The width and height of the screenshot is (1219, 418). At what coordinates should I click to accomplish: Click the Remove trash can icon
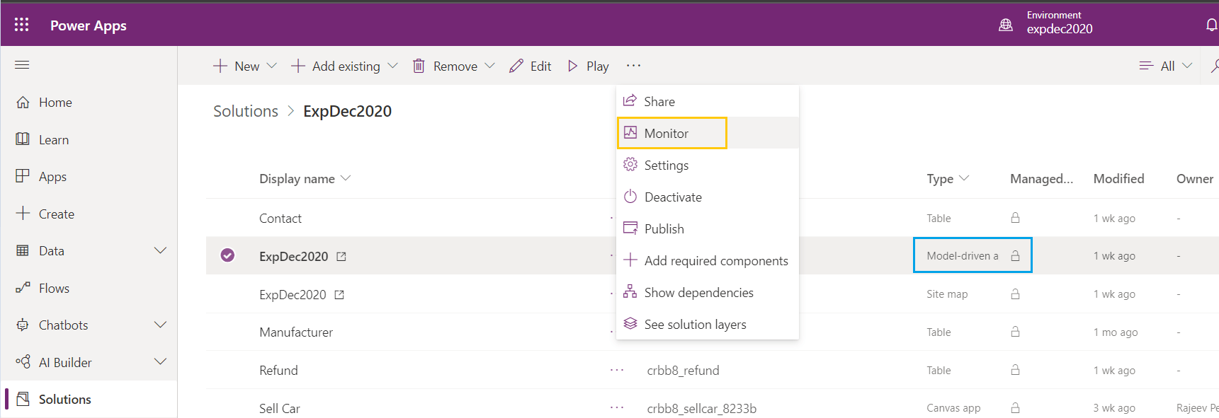[x=419, y=66]
